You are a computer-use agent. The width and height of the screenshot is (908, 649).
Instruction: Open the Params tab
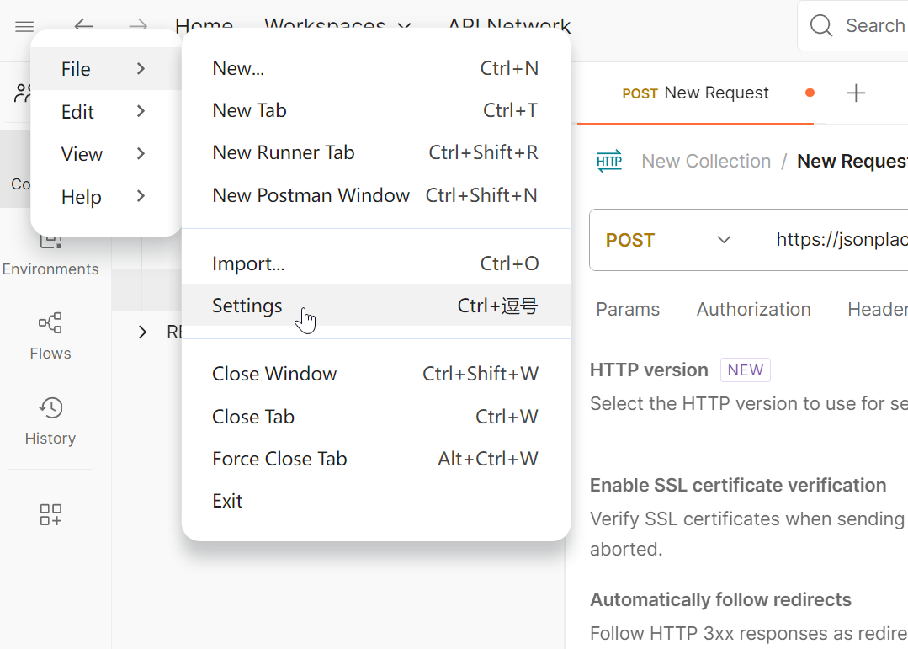click(628, 310)
